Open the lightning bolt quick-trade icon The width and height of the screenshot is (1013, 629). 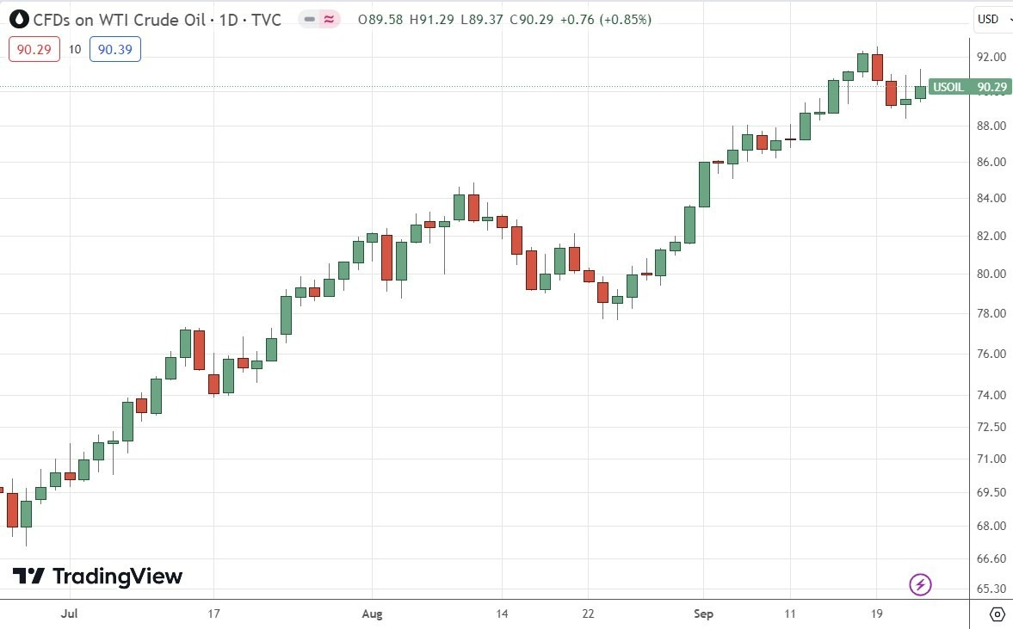click(919, 584)
